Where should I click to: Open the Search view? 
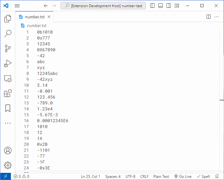[x=8, y=34]
